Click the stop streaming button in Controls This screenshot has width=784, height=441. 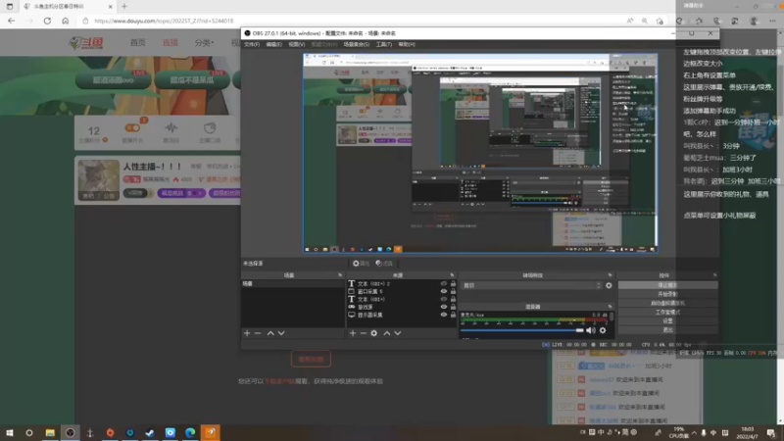(x=668, y=285)
